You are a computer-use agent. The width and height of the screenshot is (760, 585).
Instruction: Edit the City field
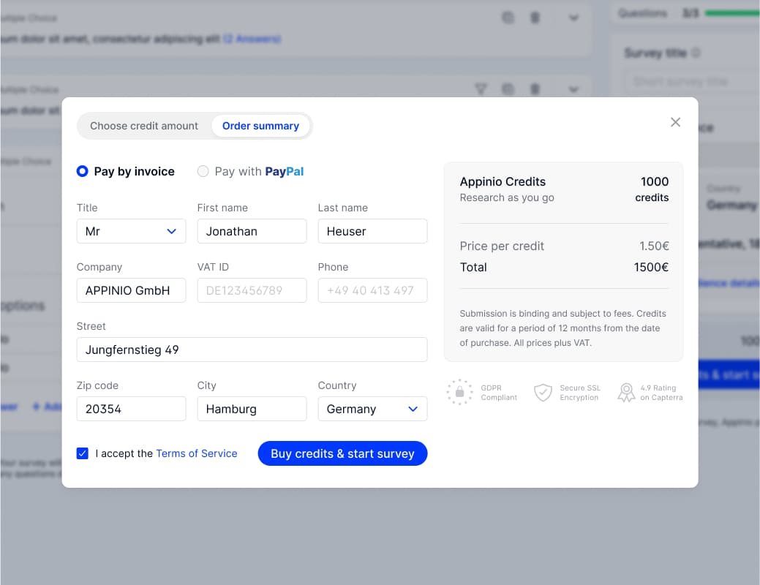(x=252, y=409)
